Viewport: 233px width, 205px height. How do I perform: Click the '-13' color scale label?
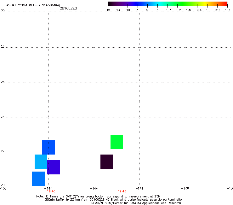tap(117, 10)
